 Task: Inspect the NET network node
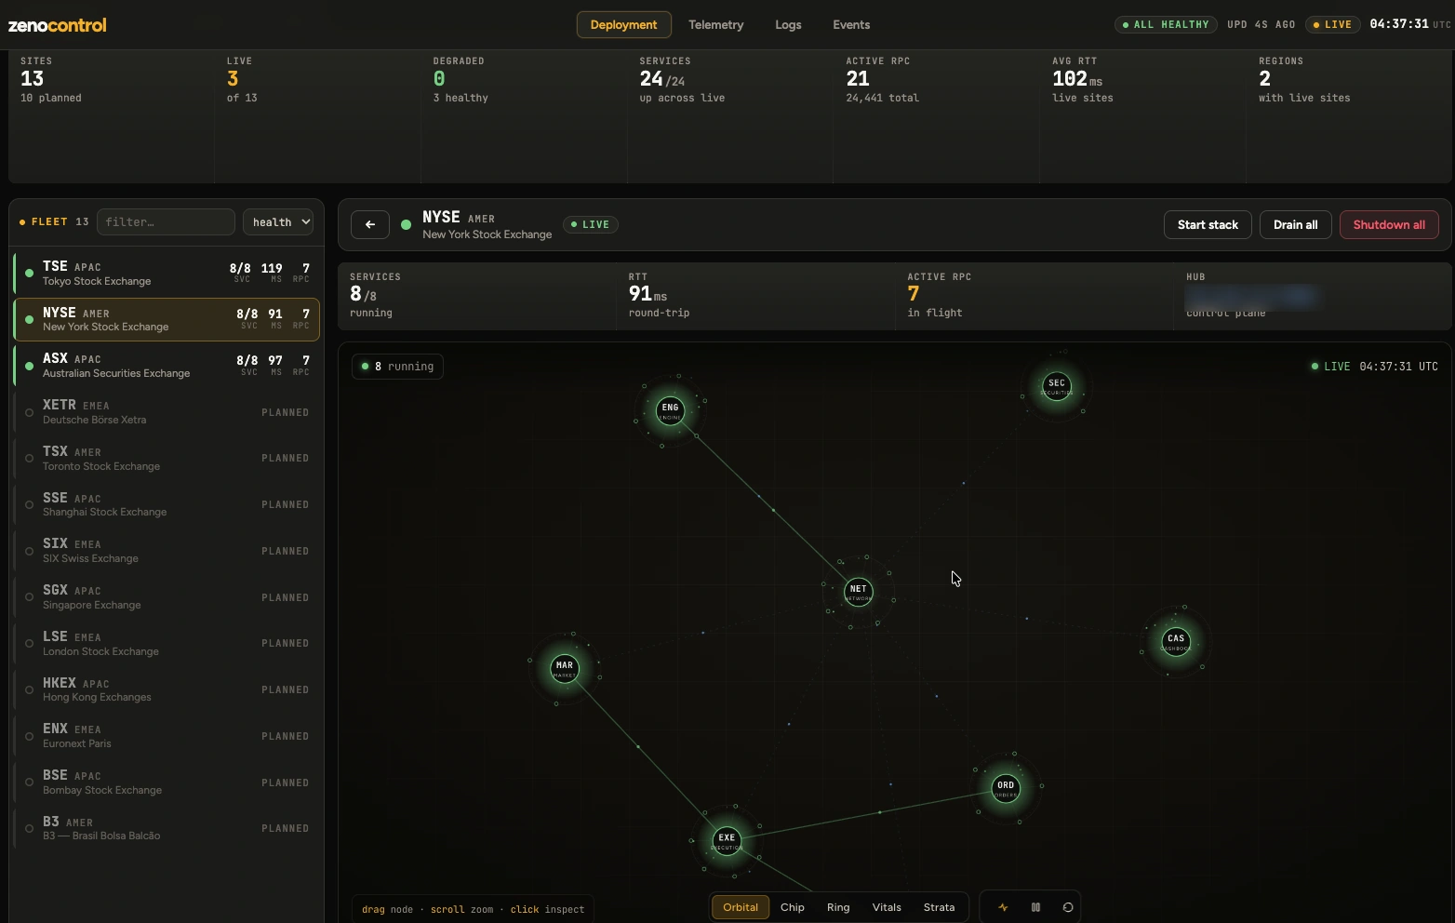click(x=859, y=592)
